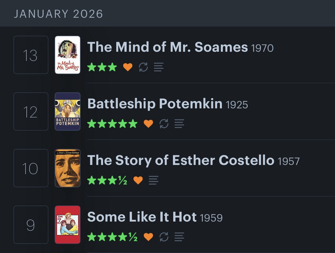Open the Battleship Potemkin film title
Image resolution: width=335 pixels, height=253 pixels.
coord(155,104)
